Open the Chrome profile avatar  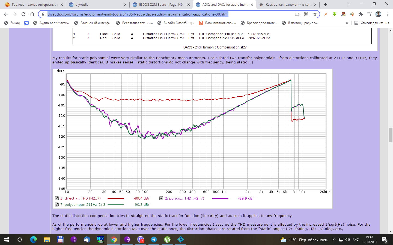378,14
